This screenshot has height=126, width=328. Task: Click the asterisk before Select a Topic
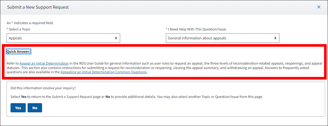point(7,29)
